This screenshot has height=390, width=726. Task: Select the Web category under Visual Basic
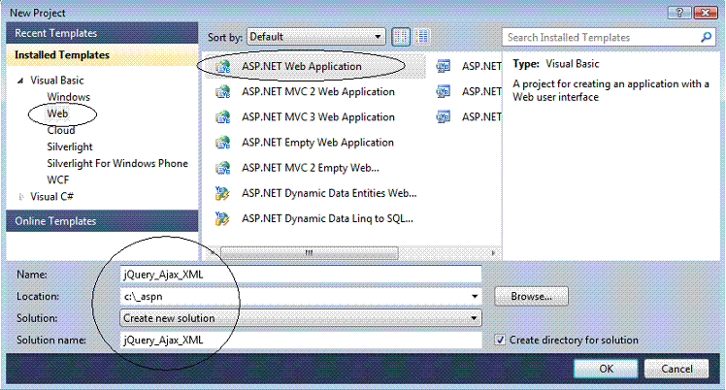click(57, 114)
